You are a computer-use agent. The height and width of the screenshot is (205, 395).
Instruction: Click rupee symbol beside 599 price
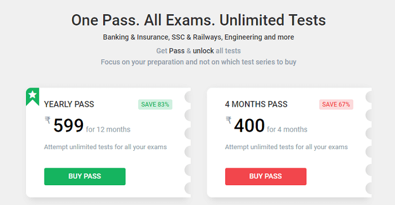[x=47, y=120]
